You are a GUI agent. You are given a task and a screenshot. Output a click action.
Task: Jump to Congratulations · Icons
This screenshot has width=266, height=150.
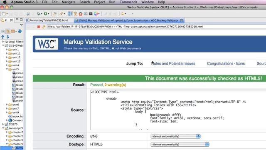[226, 64]
